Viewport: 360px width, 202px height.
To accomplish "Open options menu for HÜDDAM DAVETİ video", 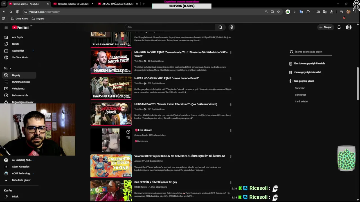I will click(x=231, y=104).
